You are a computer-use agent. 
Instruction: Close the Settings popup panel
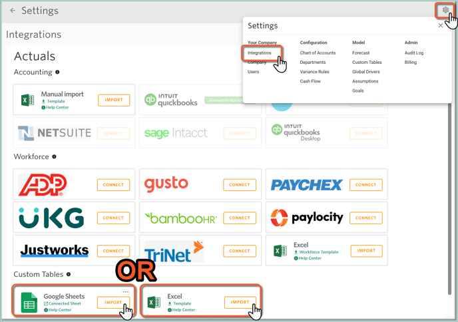pos(441,25)
